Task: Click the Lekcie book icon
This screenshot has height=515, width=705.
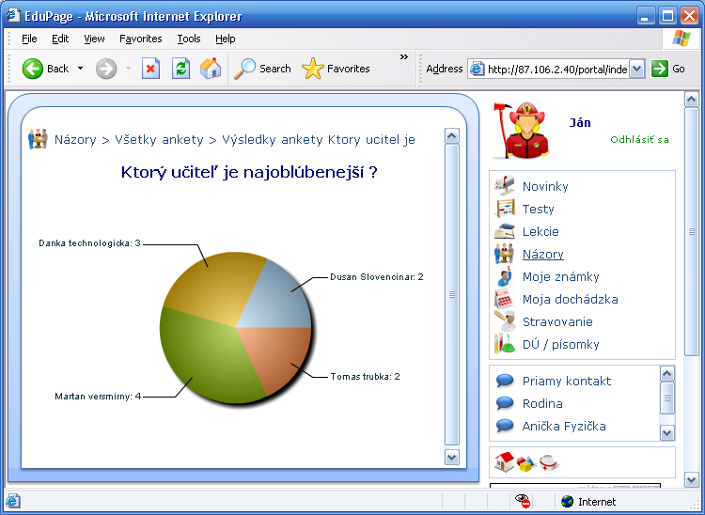Action: tap(505, 231)
